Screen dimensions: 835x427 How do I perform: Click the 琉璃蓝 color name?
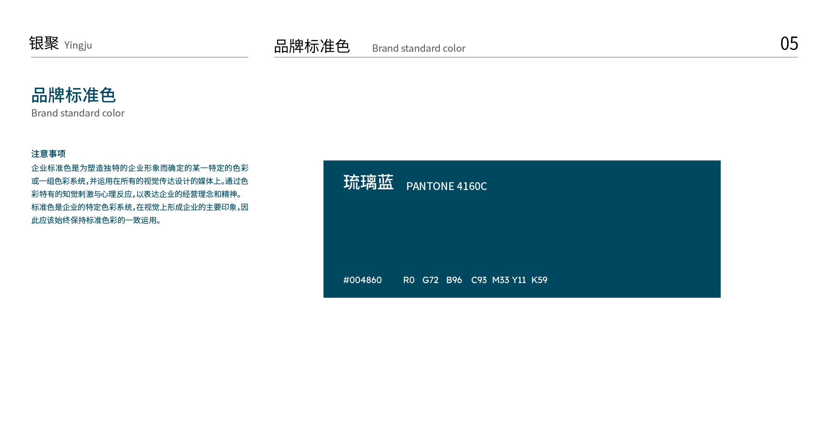click(368, 182)
